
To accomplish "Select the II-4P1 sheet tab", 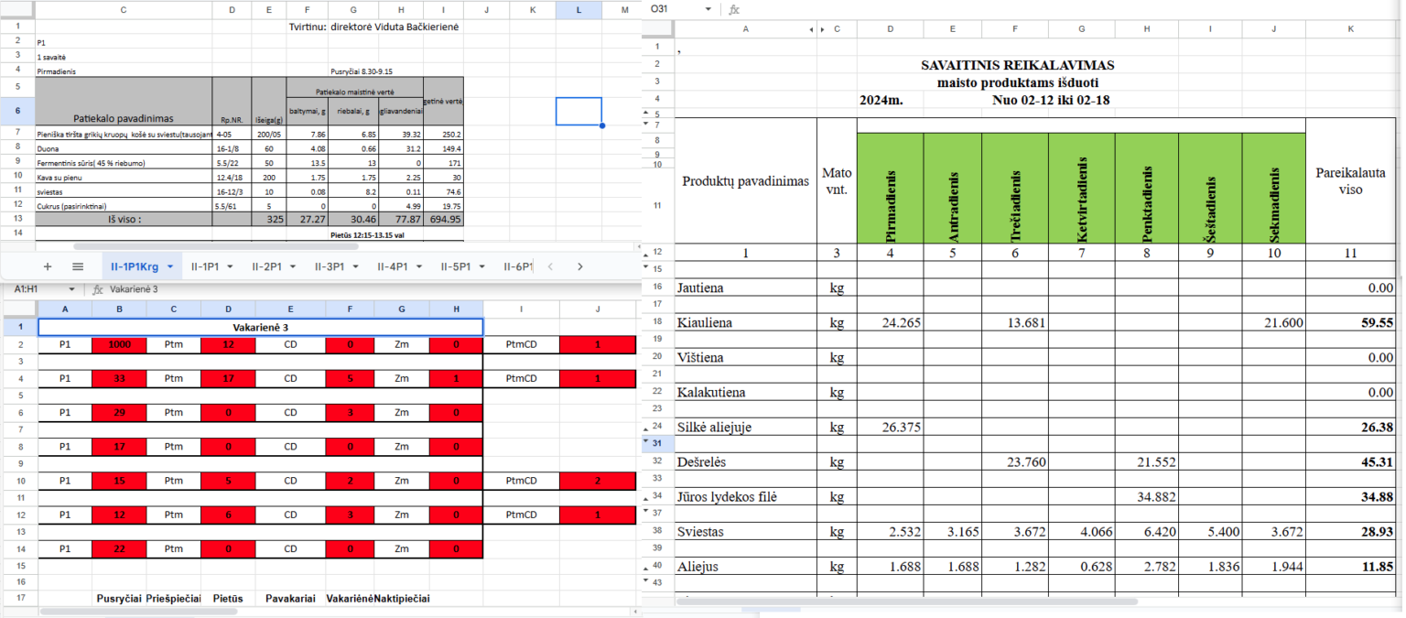I will coord(392,266).
